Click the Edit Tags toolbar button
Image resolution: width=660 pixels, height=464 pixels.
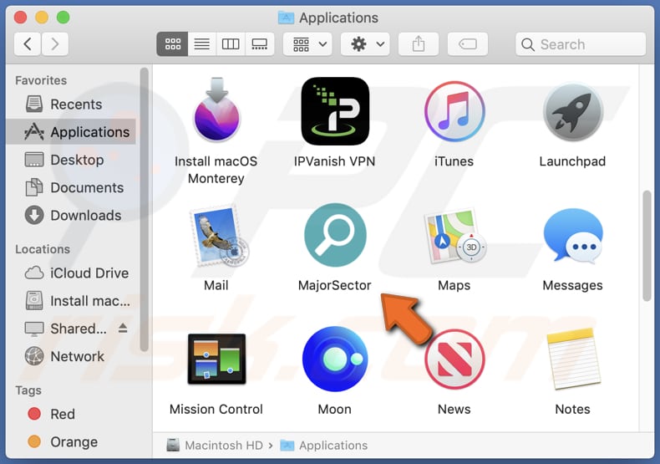coord(468,43)
